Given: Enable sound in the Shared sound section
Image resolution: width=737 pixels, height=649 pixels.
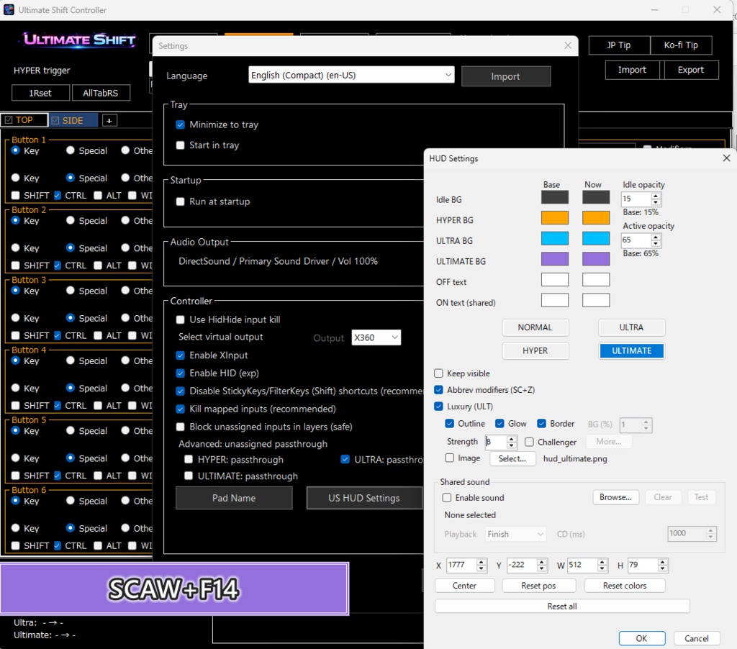Looking at the screenshot, I should tap(447, 498).
